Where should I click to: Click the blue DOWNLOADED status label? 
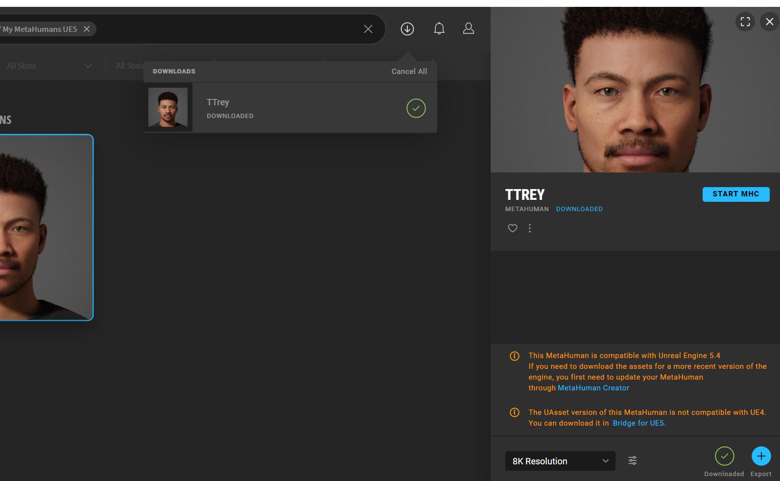[579, 209]
